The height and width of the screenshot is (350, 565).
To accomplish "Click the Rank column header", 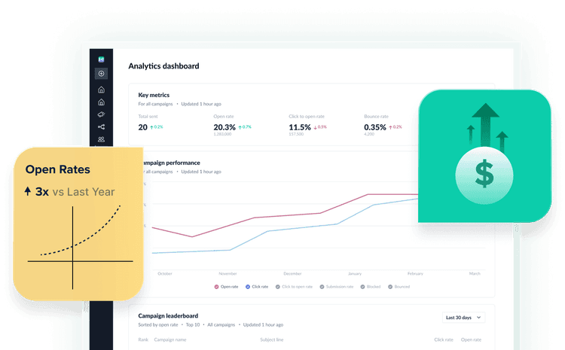I will tap(143, 339).
